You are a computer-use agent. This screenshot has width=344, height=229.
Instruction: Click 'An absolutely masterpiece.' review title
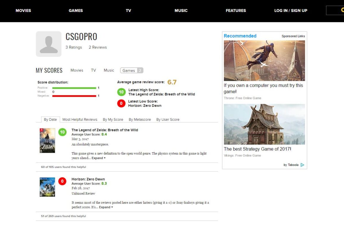point(90,145)
